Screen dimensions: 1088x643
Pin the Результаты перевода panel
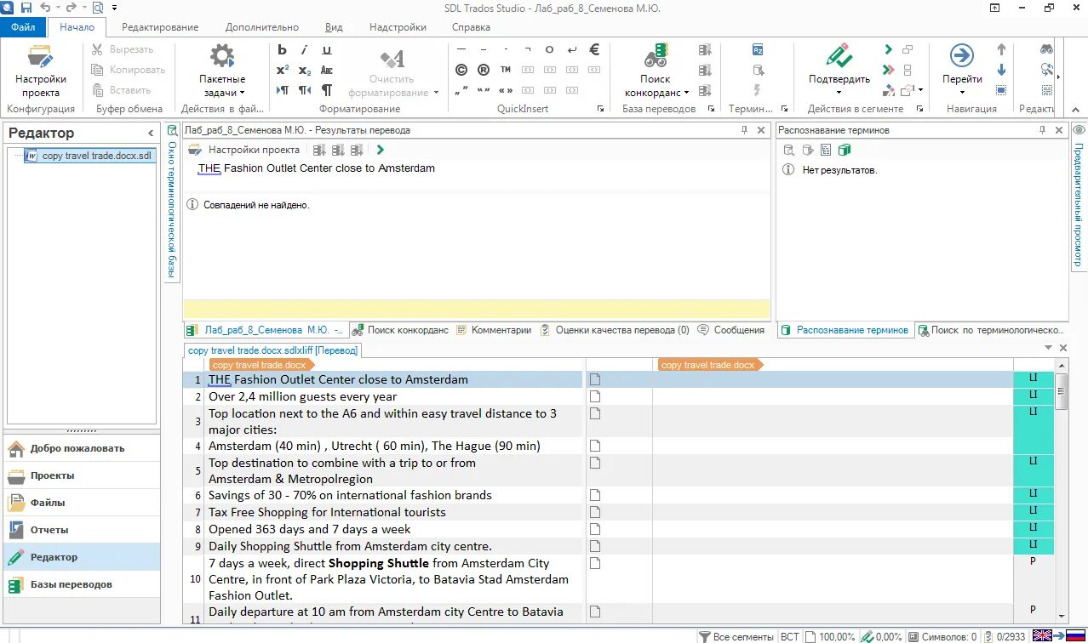745,130
